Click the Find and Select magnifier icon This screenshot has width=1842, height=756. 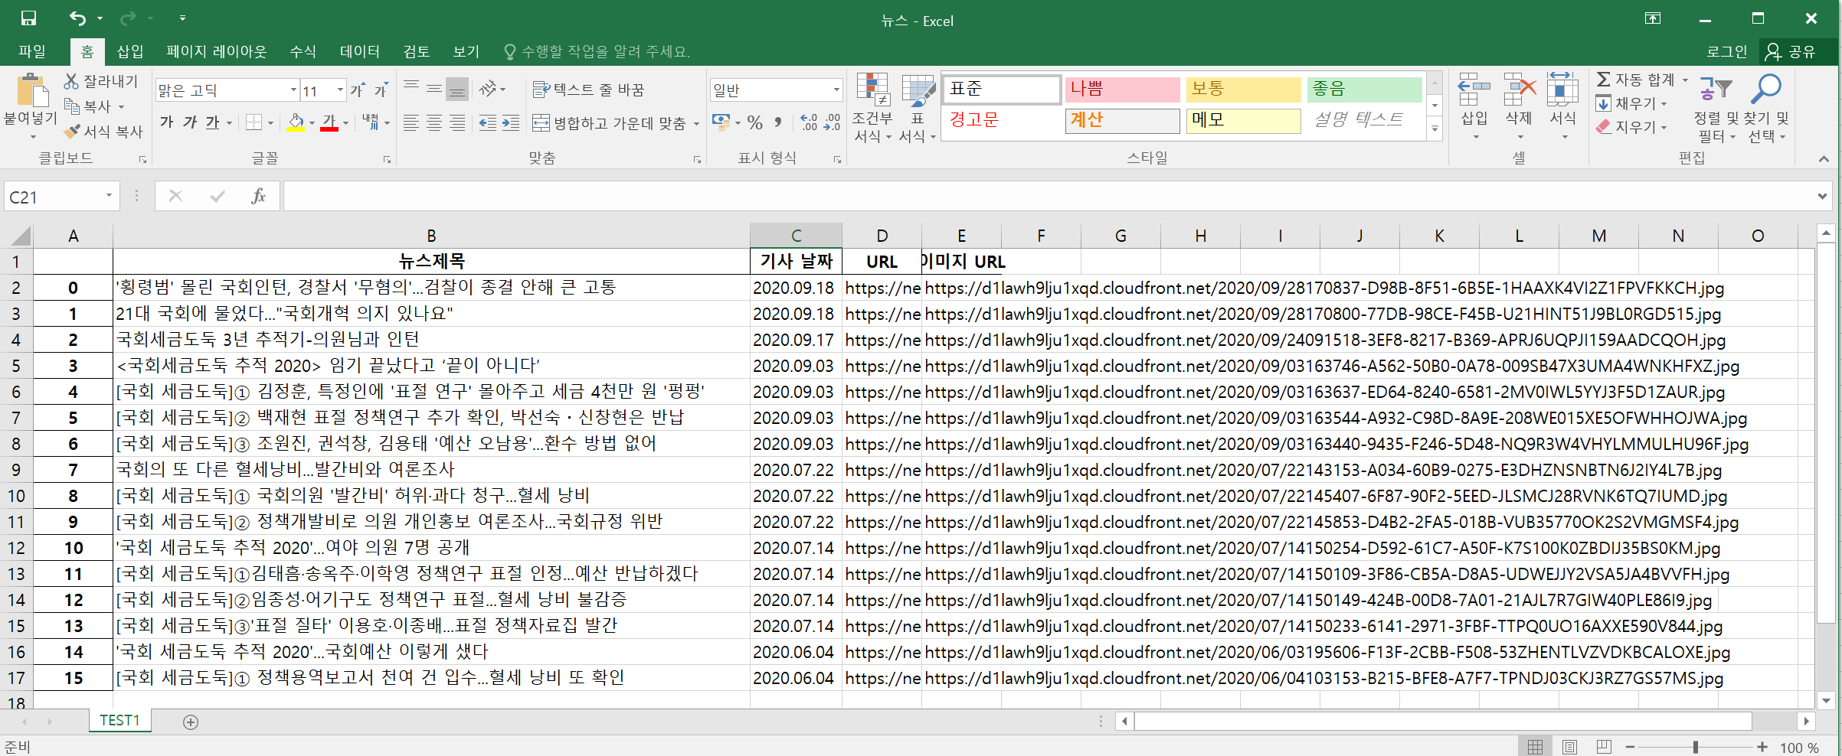point(1766,90)
